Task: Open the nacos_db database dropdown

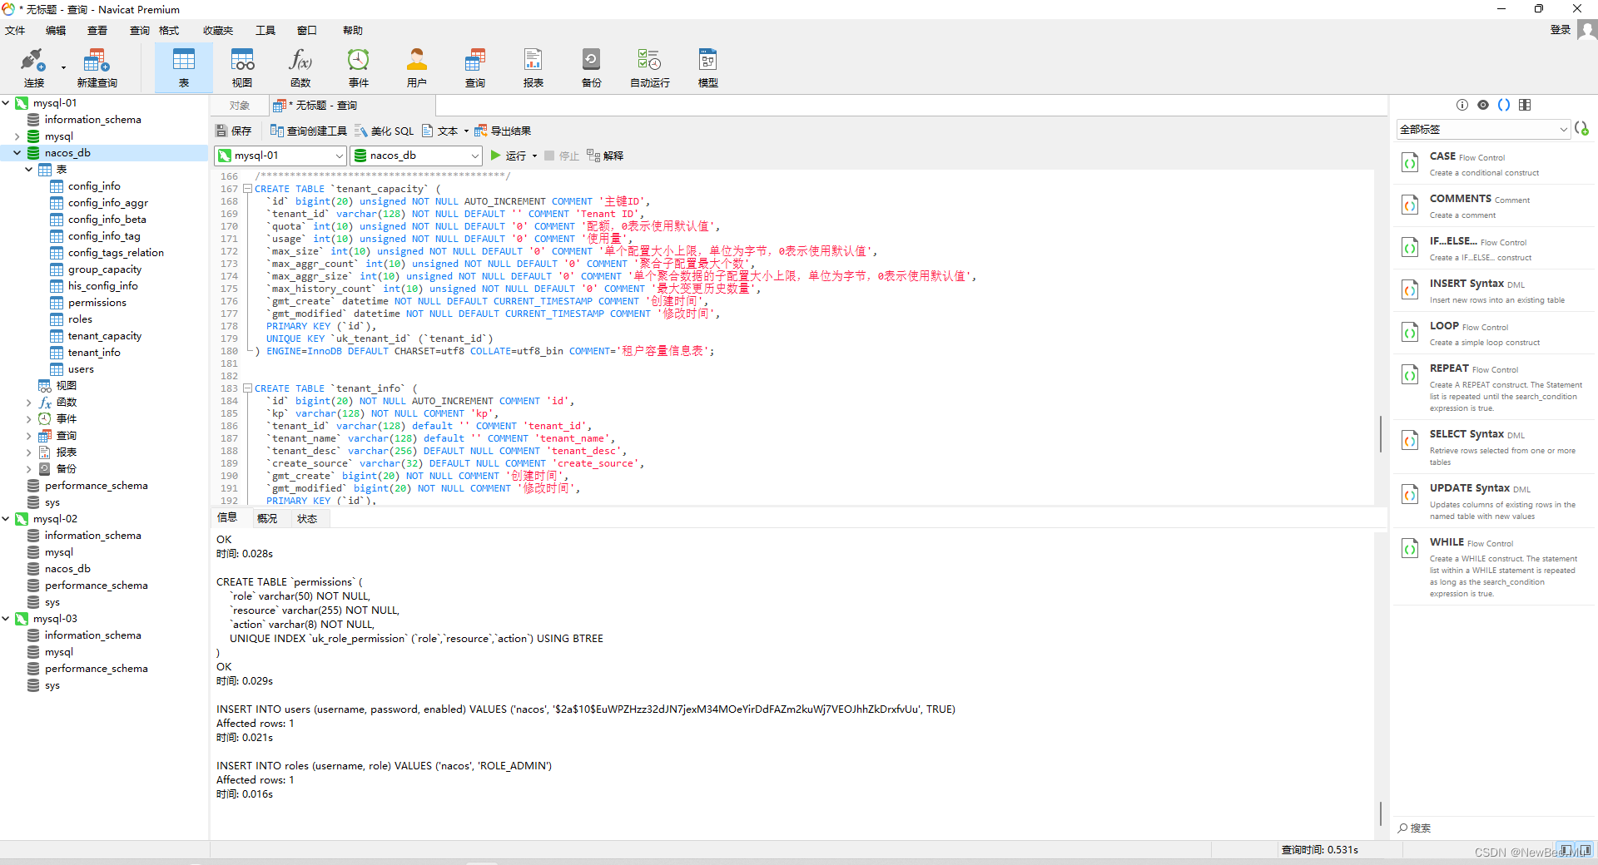Action: 415,156
